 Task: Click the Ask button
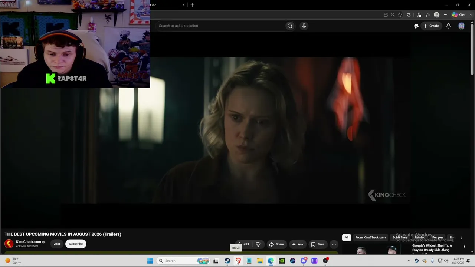point(298,244)
